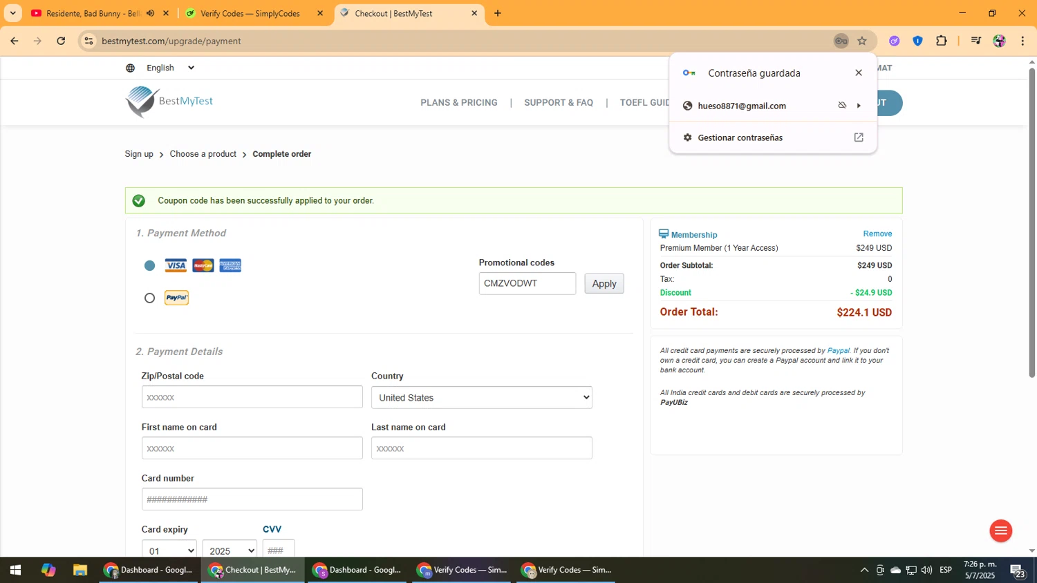Open the notification center icon
The height and width of the screenshot is (583, 1037).
click(x=1018, y=571)
